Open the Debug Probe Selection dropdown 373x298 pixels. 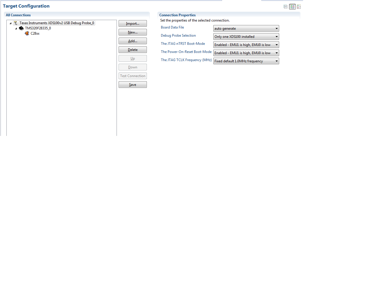246,37
